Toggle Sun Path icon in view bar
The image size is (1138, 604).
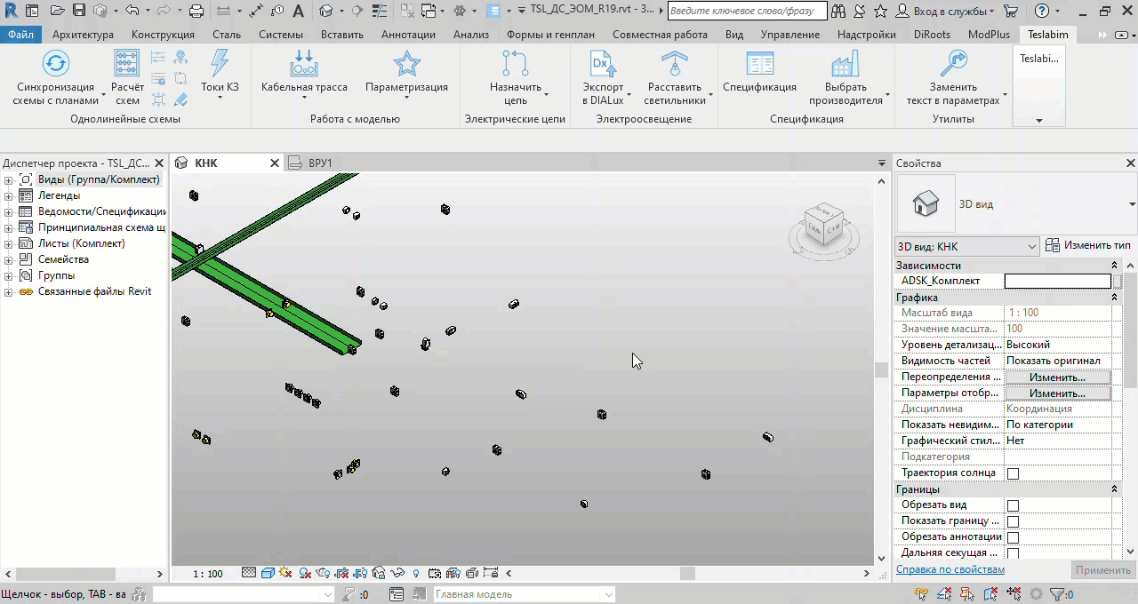[x=286, y=574]
